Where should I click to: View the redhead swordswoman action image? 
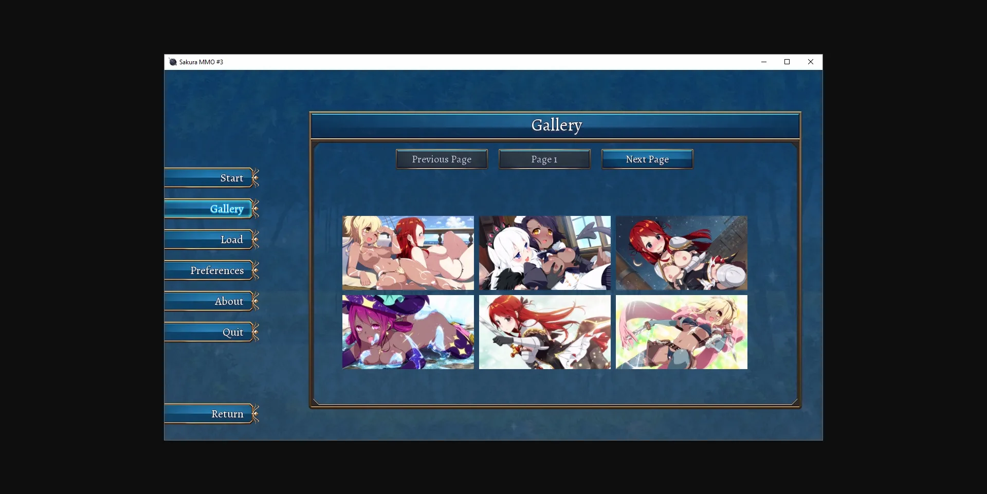coord(544,332)
